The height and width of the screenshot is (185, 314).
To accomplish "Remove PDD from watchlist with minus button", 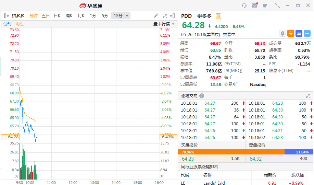I will 307,33.
